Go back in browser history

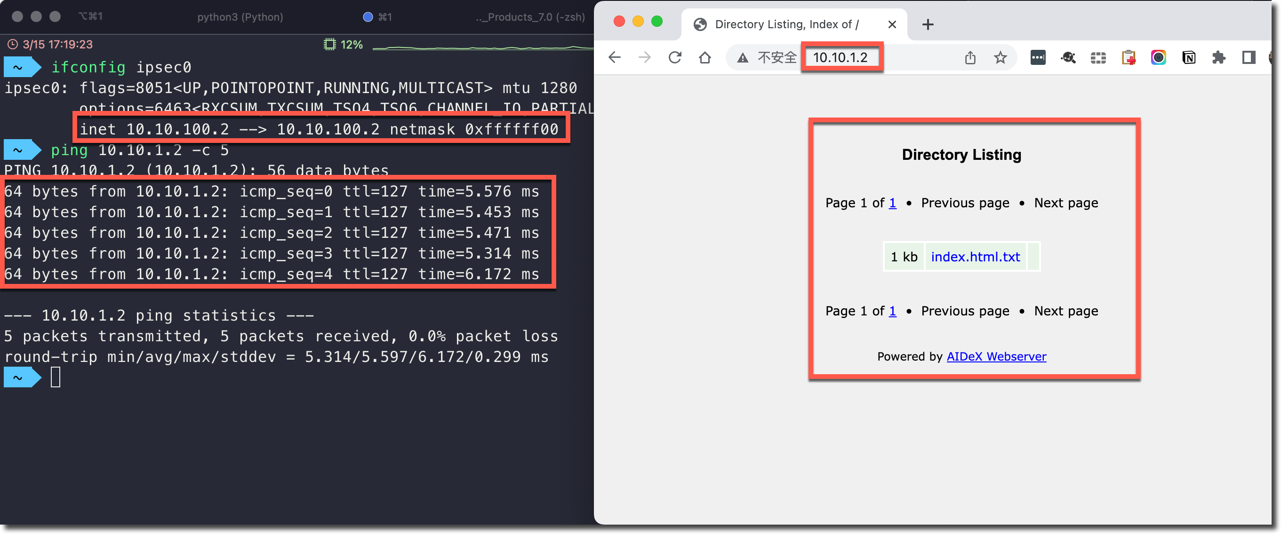pyautogui.click(x=615, y=58)
